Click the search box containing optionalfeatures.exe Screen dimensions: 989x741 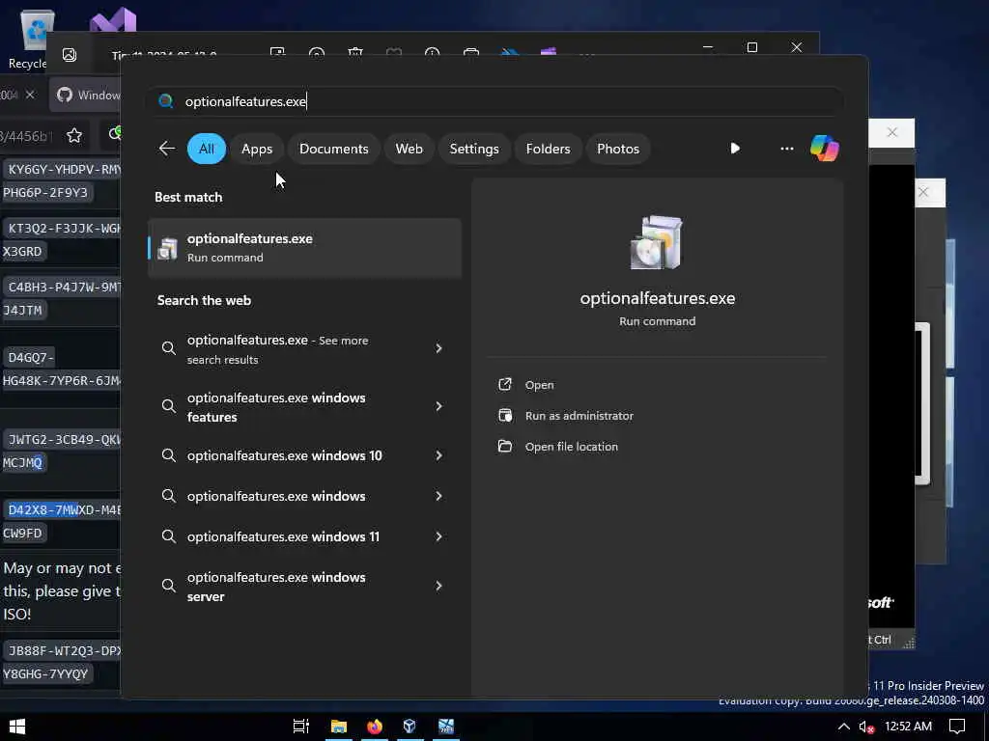[x=495, y=101]
